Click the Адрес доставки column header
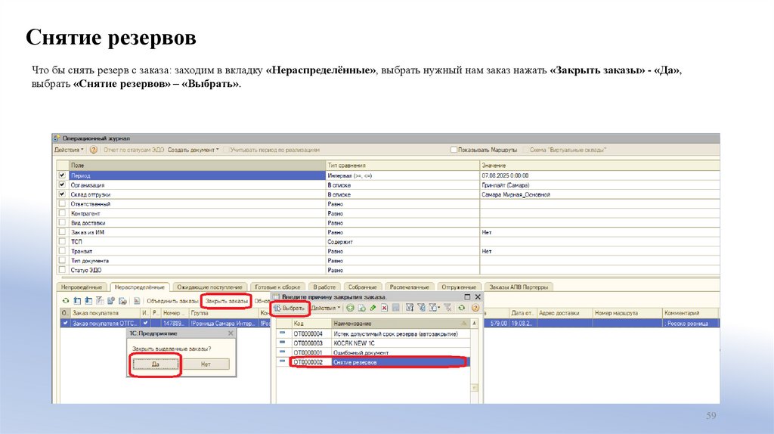 (x=565, y=313)
